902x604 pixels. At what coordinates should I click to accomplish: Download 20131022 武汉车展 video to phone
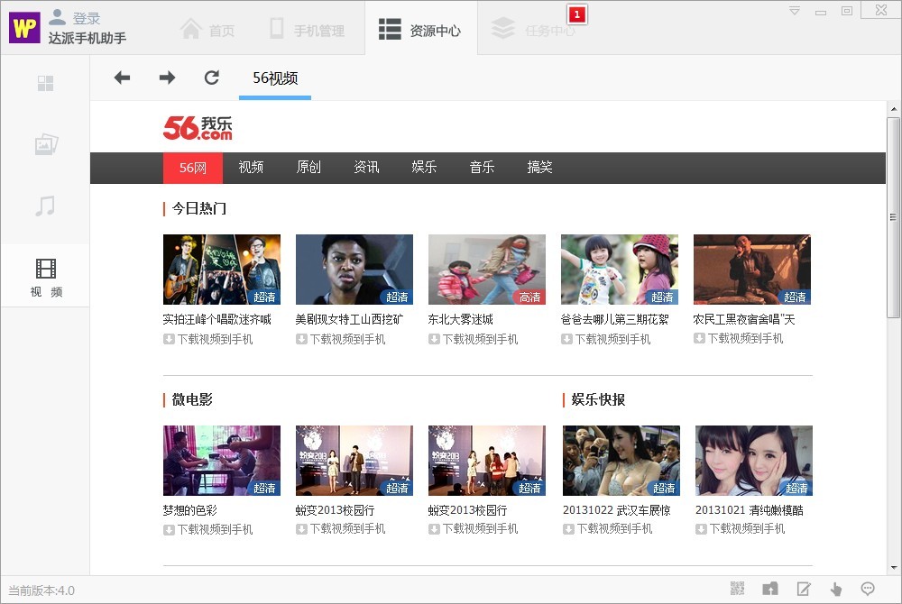(607, 528)
